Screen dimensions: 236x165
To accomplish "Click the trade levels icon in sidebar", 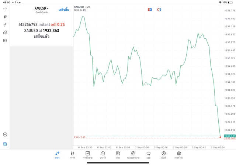I will tap(5, 135).
